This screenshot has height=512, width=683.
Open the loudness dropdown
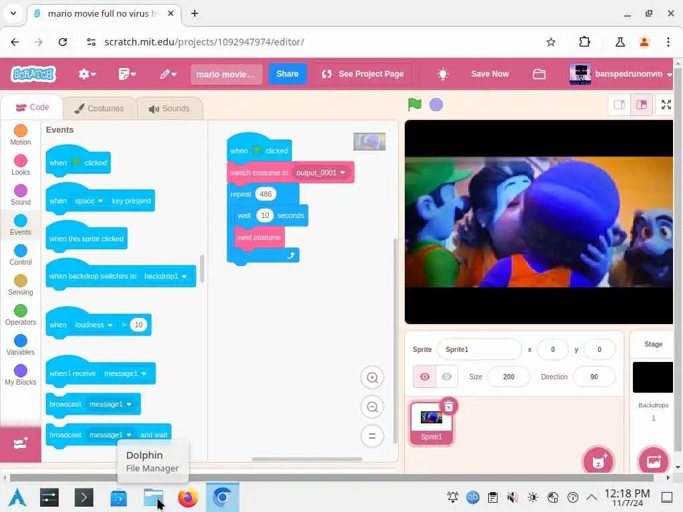point(93,325)
